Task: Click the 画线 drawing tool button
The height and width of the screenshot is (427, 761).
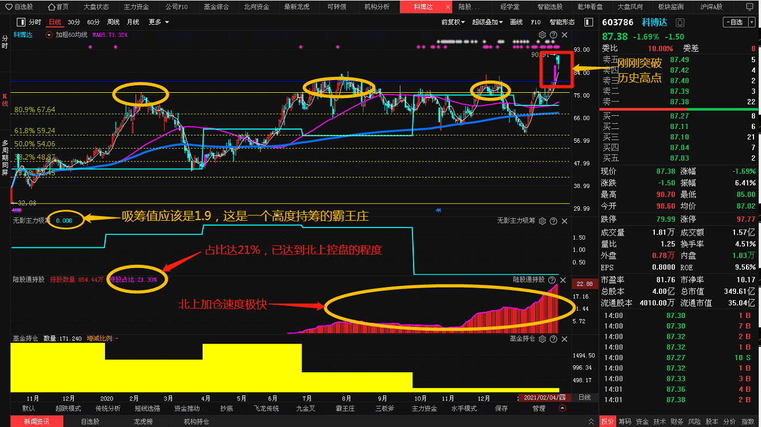Action: [516, 22]
